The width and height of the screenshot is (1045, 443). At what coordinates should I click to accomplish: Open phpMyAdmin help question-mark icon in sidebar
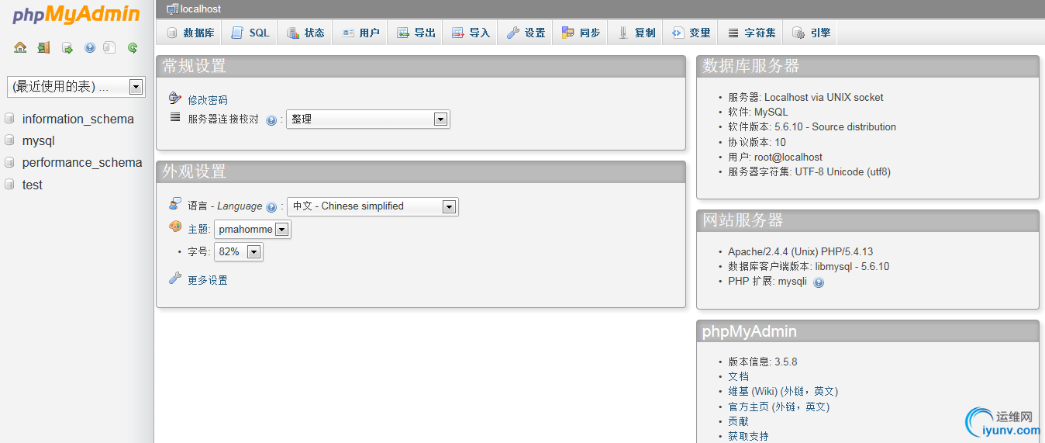[90, 48]
